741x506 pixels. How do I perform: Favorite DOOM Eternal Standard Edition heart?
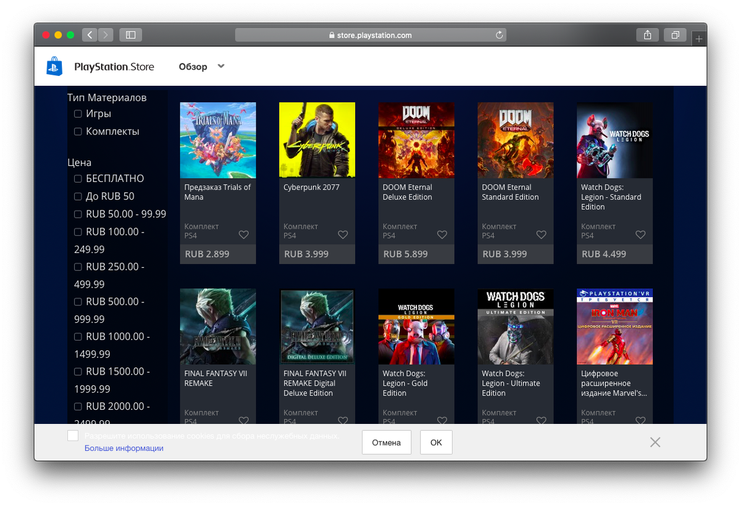(x=541, y=234)
